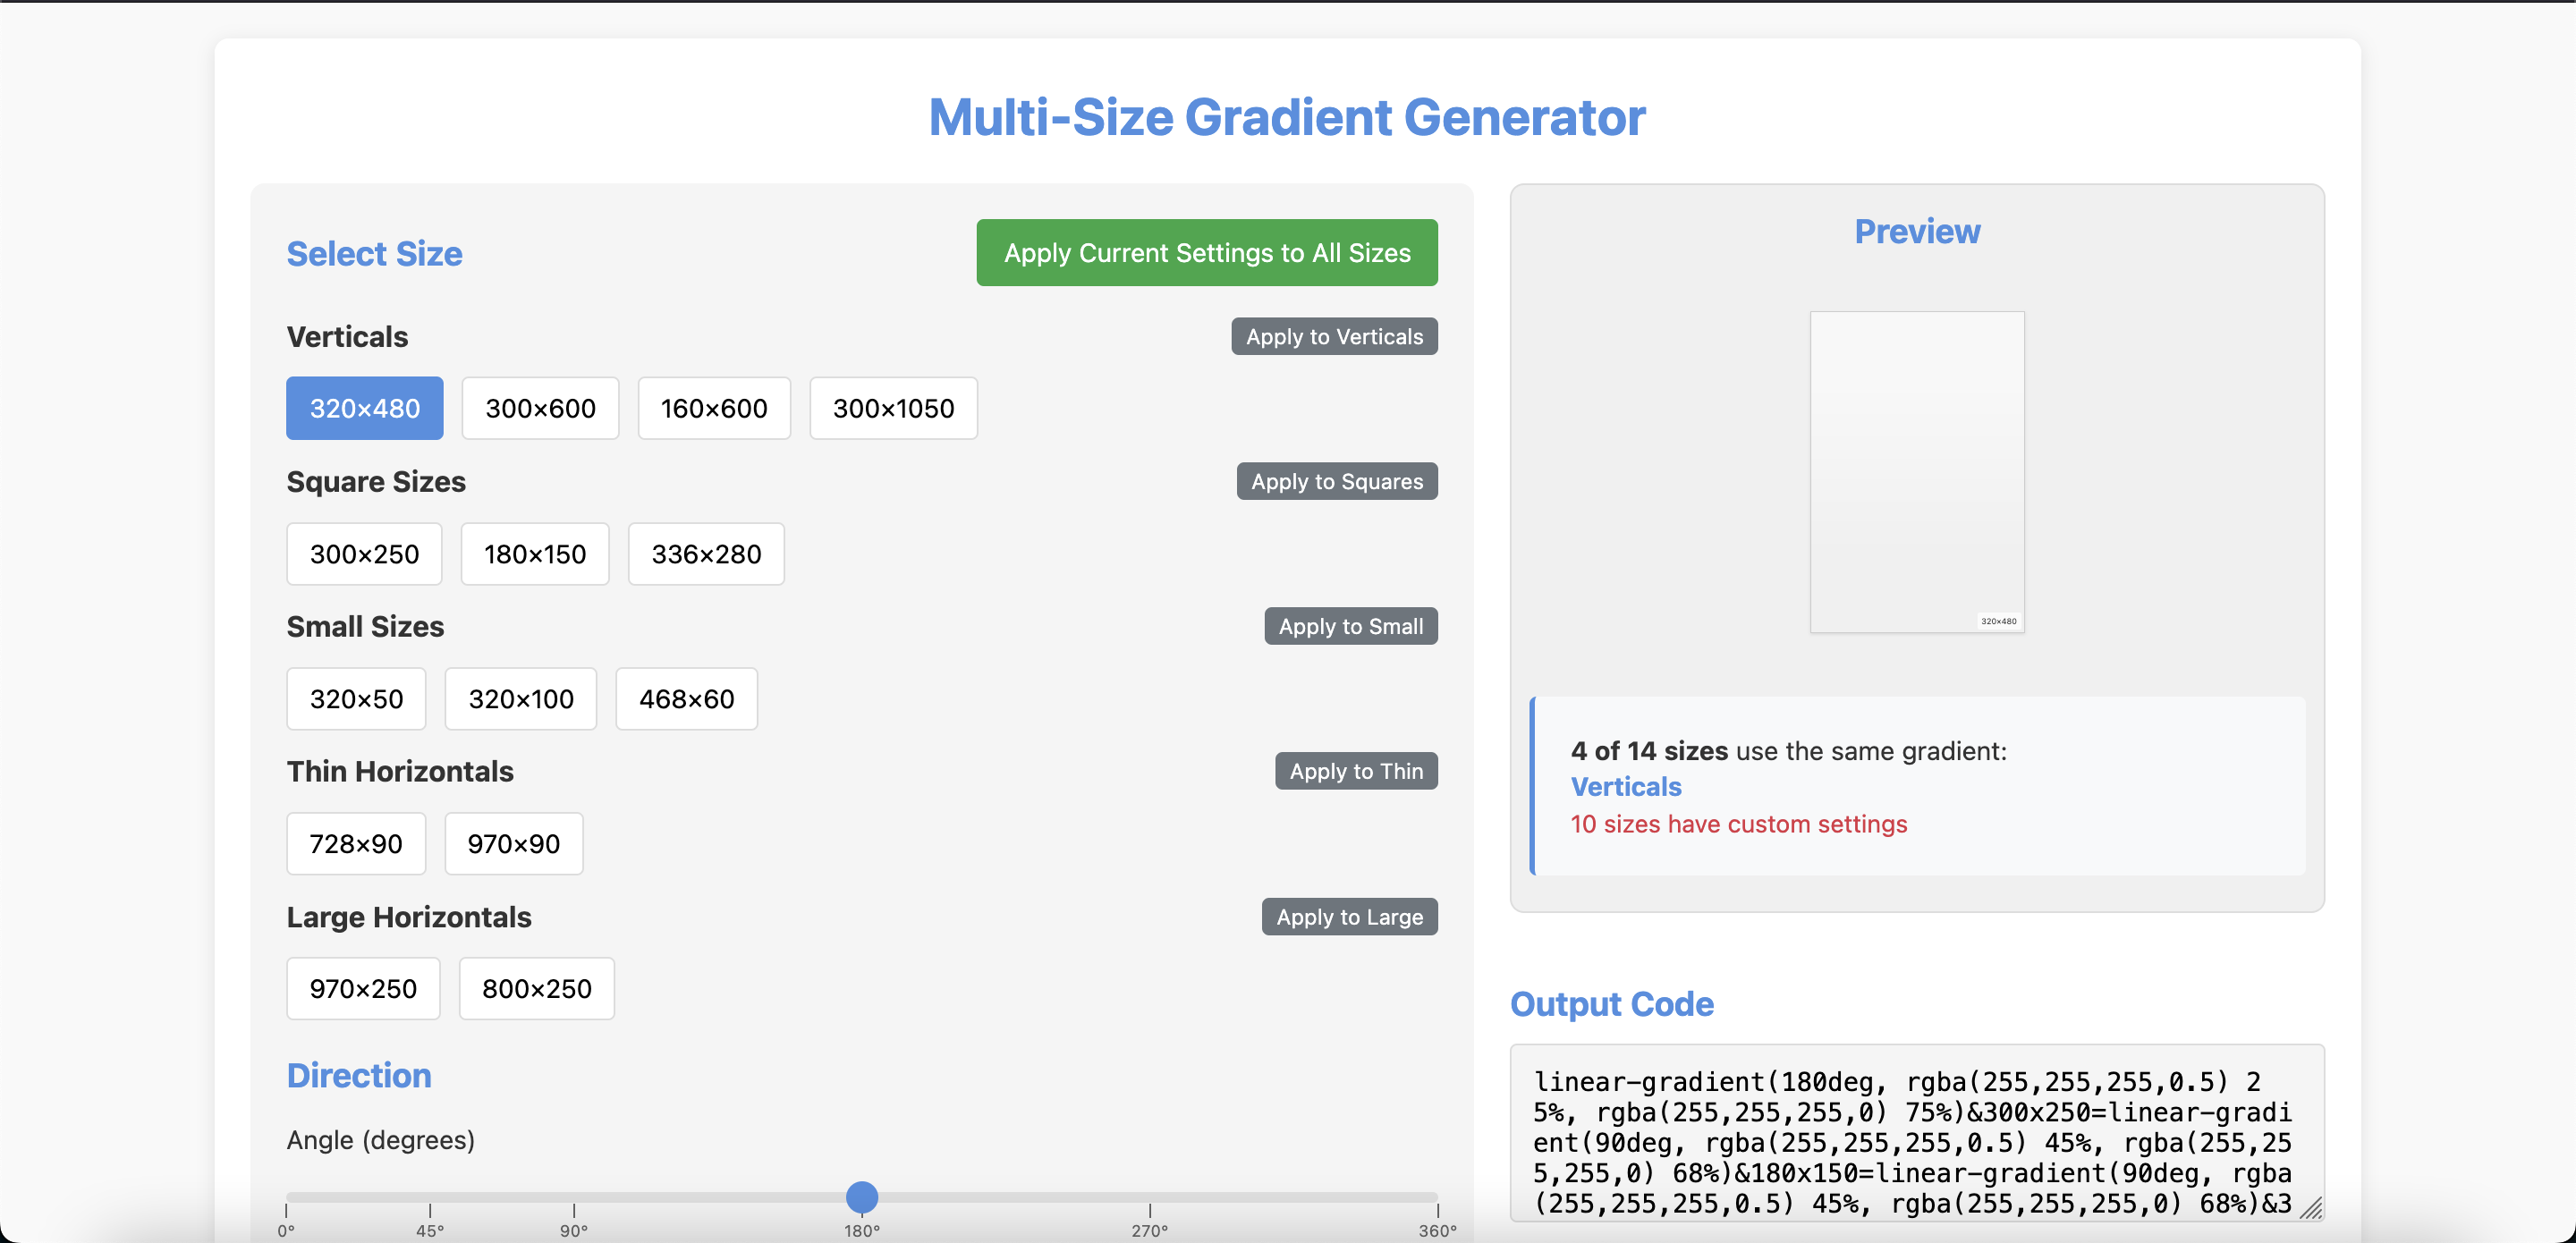Select the 320×100 small size
This screenshot has height=1243, width=2576.
pos(521,699)
